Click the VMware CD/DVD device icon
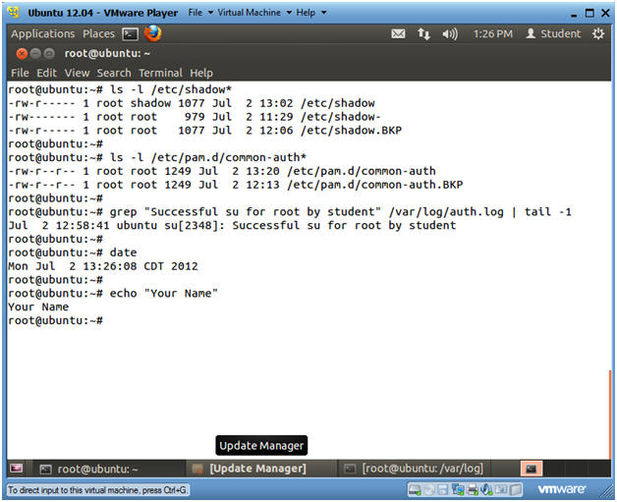617x502 pixels. (429, 490)
